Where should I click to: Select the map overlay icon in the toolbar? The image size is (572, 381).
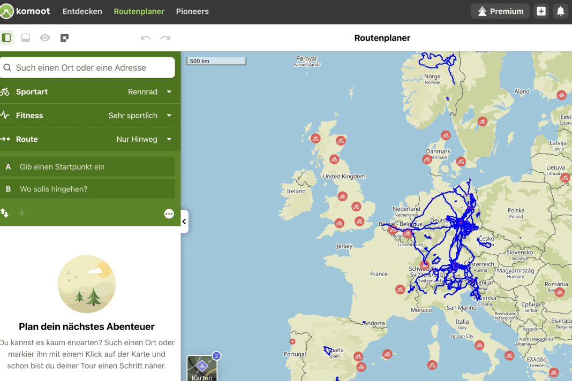click(x=64, y=37)
